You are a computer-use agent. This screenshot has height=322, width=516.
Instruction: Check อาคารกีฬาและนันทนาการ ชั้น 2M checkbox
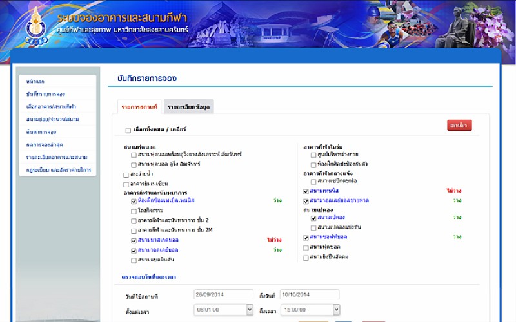click(x=134, y=231)
